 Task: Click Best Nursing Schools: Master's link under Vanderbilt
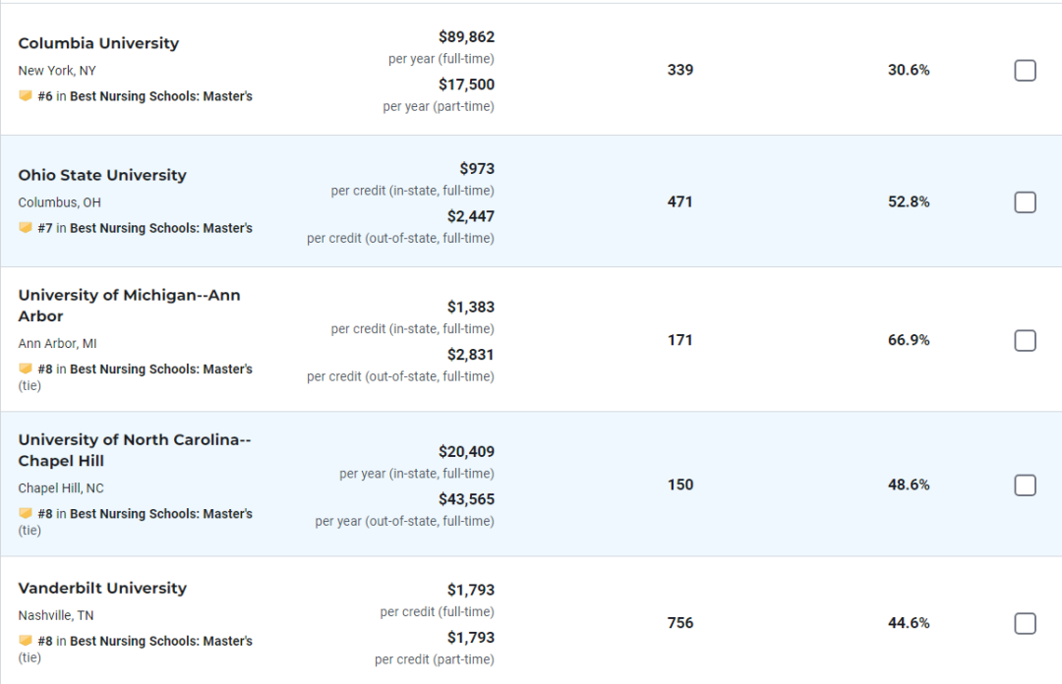(x=161, y=641)
